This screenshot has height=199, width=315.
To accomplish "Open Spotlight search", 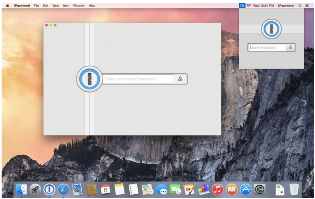I will 300,6.
